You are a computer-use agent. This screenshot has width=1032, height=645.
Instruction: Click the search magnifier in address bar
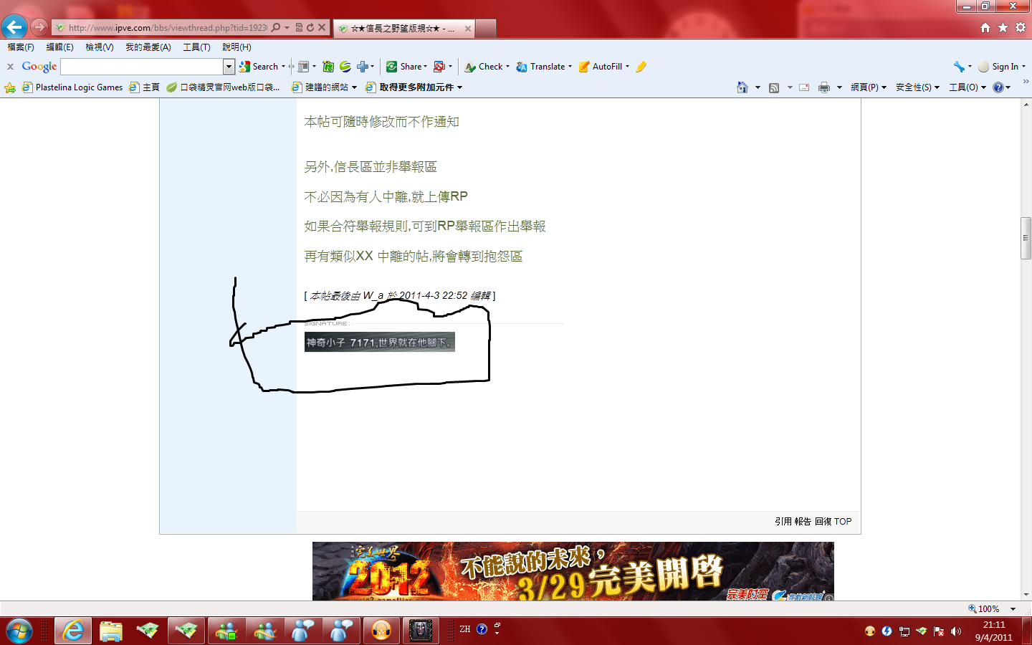pos(276,28)
